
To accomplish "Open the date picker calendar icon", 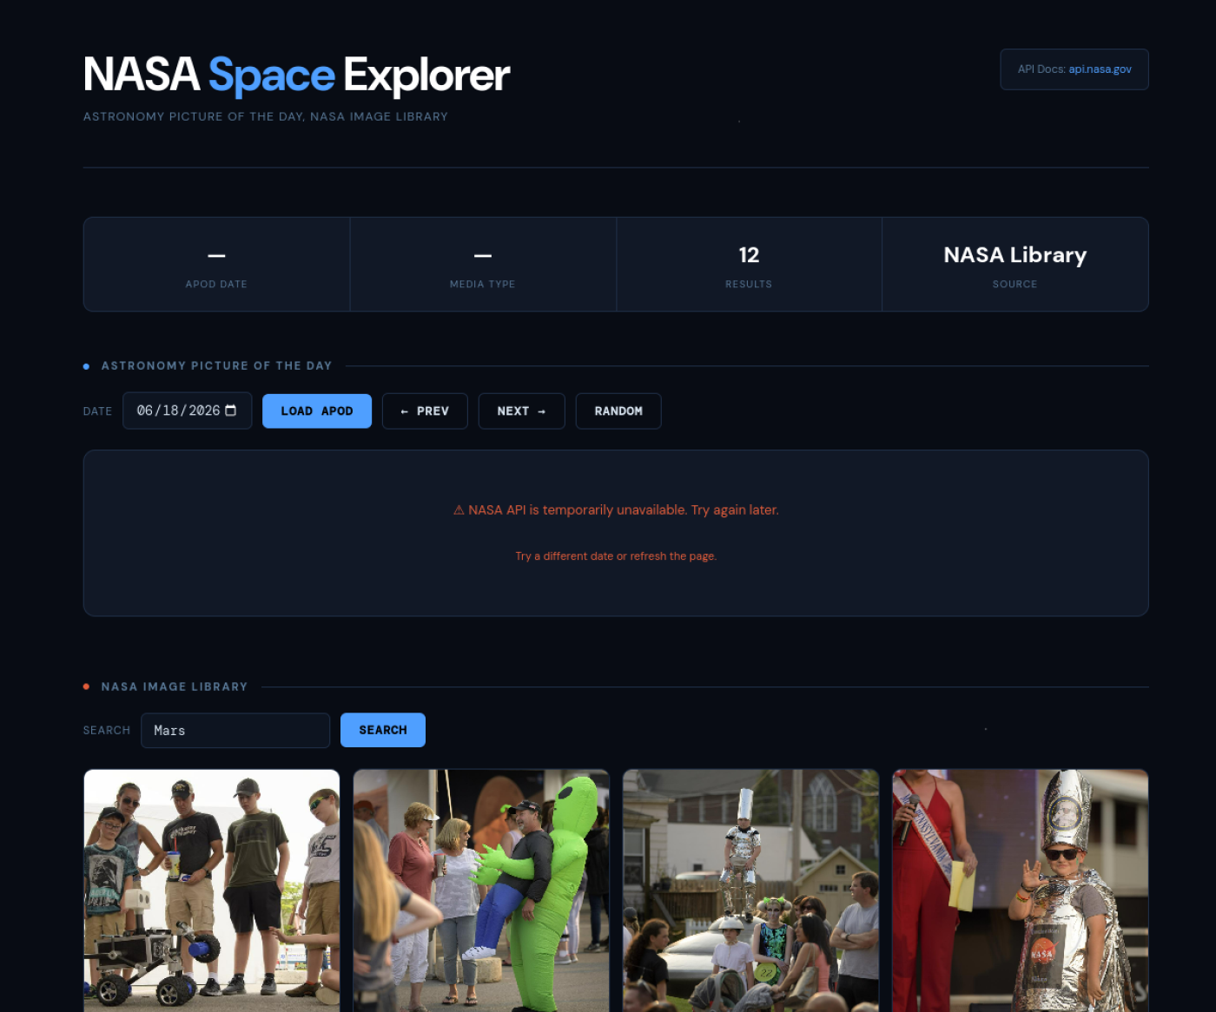I will pyautogui.click(x=230, y=411).
